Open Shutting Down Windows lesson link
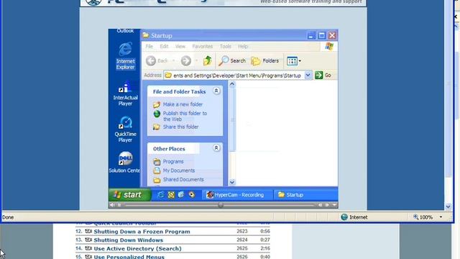This screenshot has width=460, height=259. [x=128, y=240]
